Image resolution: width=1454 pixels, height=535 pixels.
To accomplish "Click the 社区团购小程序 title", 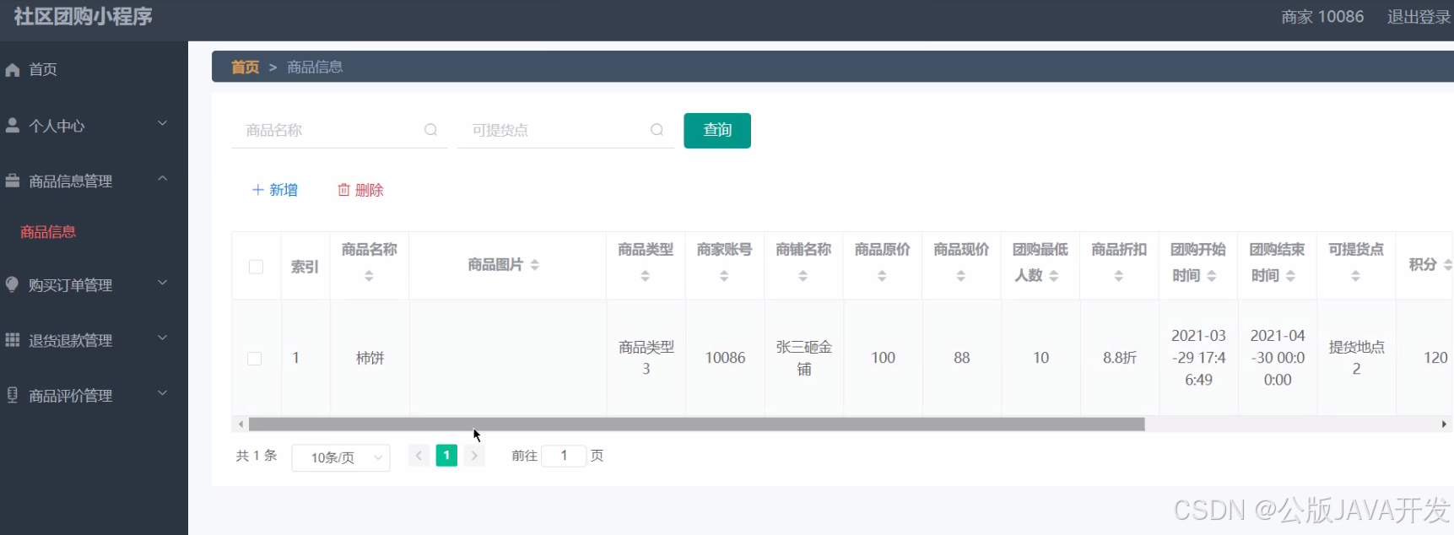I will tap(83, 17).
